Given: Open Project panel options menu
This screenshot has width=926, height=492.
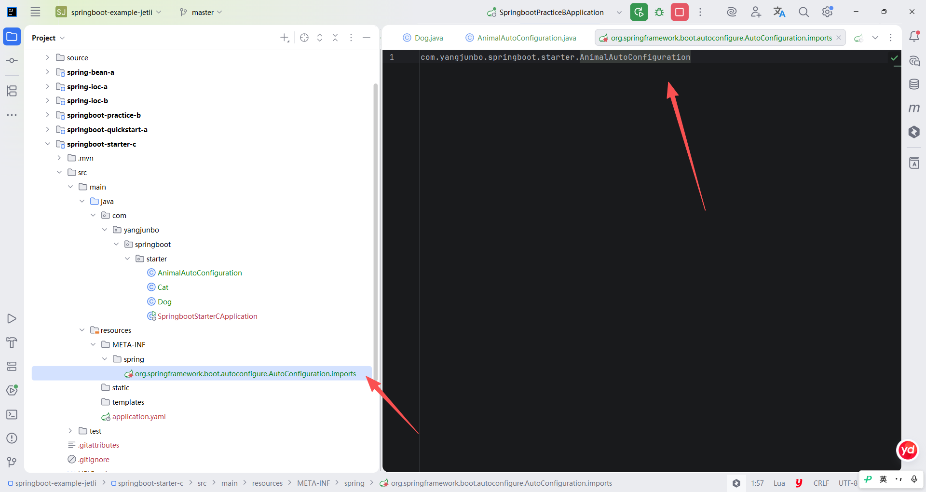Looking at the screenshot, I should 351,38.
